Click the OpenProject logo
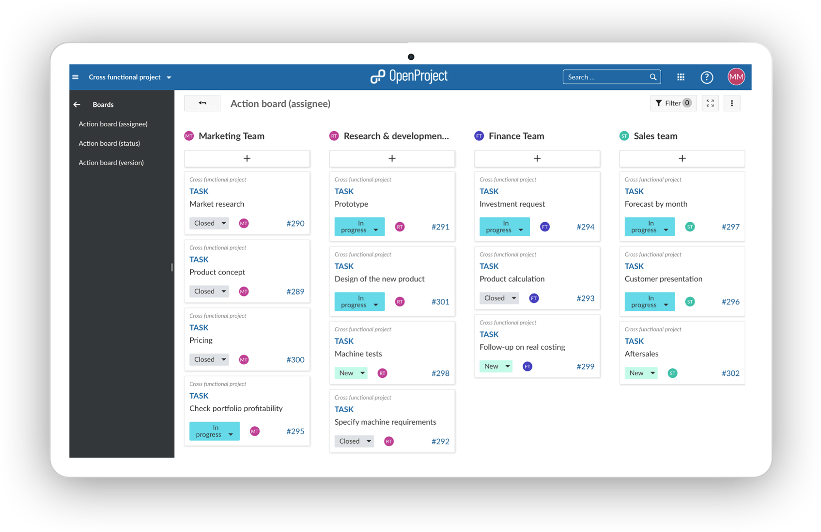Viewport: 821px width, 532px height. [409, 76]
